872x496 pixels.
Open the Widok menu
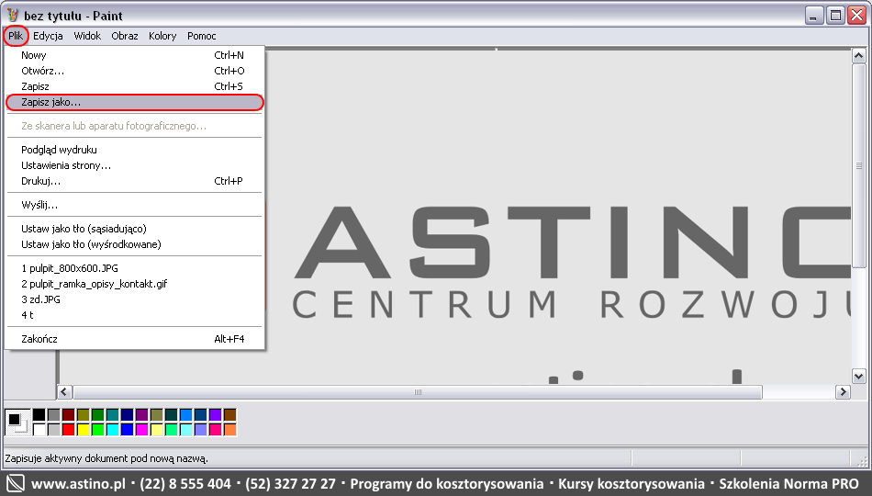tap(87, 36)
